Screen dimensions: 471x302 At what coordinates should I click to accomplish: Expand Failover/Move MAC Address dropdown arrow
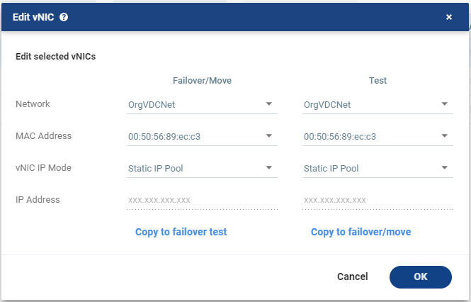pos(269,136)
